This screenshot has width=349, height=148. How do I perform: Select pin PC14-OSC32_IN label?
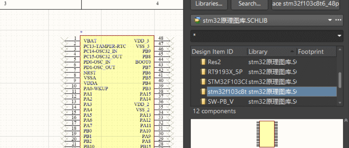100,51
